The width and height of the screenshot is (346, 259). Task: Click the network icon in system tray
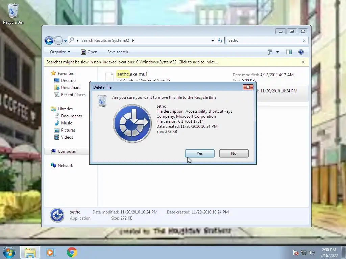304,253
